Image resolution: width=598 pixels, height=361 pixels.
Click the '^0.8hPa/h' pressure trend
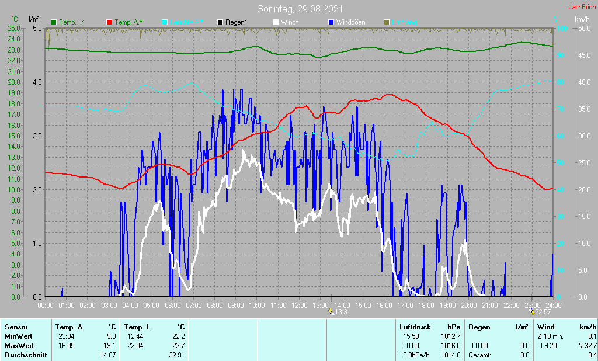click(415, 355)
